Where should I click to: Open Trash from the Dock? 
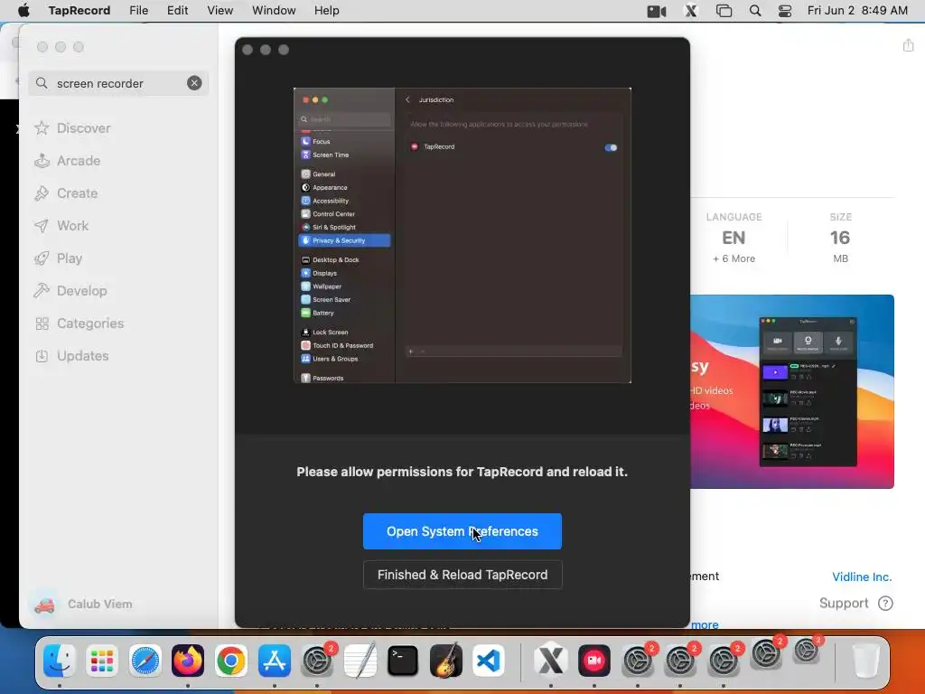point(866,661)
